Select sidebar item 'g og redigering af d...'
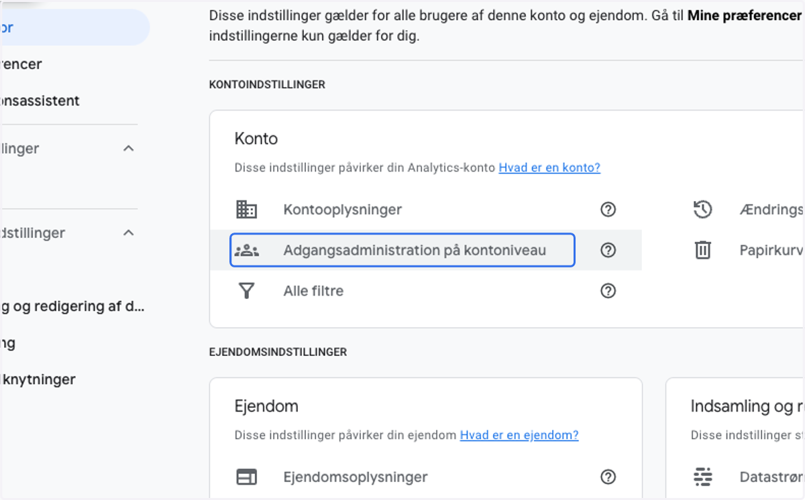Image resolution: width=805 pixels, height=500 pixels. [72, 306]
